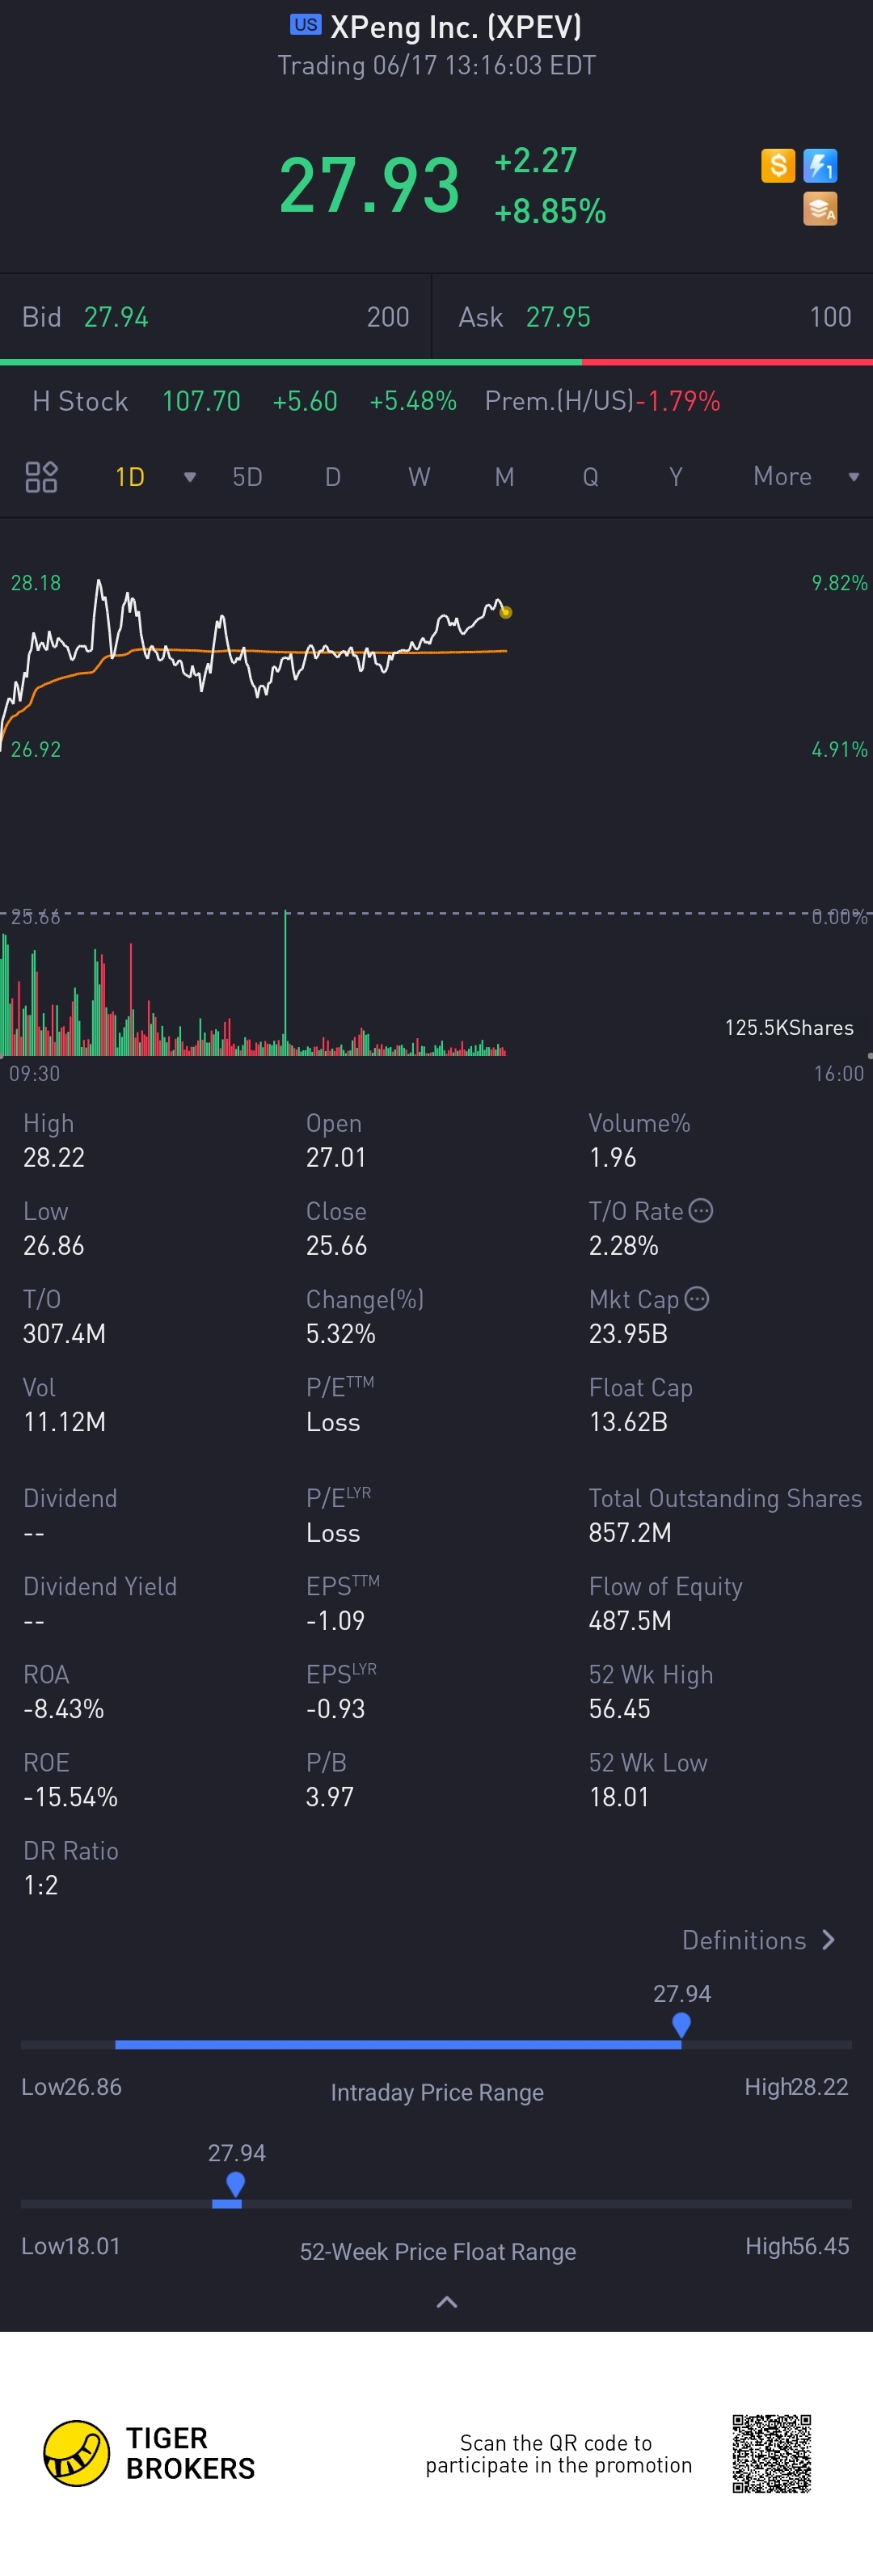The image size is (873, 2576).
Task: Open the More chart periods dropdown
Action: tap(806, 477)
